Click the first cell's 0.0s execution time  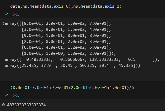16,14
